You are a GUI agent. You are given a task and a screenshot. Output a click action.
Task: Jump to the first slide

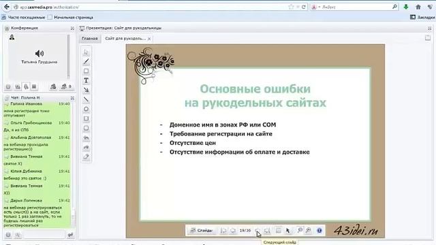click(x=223, y=231)
